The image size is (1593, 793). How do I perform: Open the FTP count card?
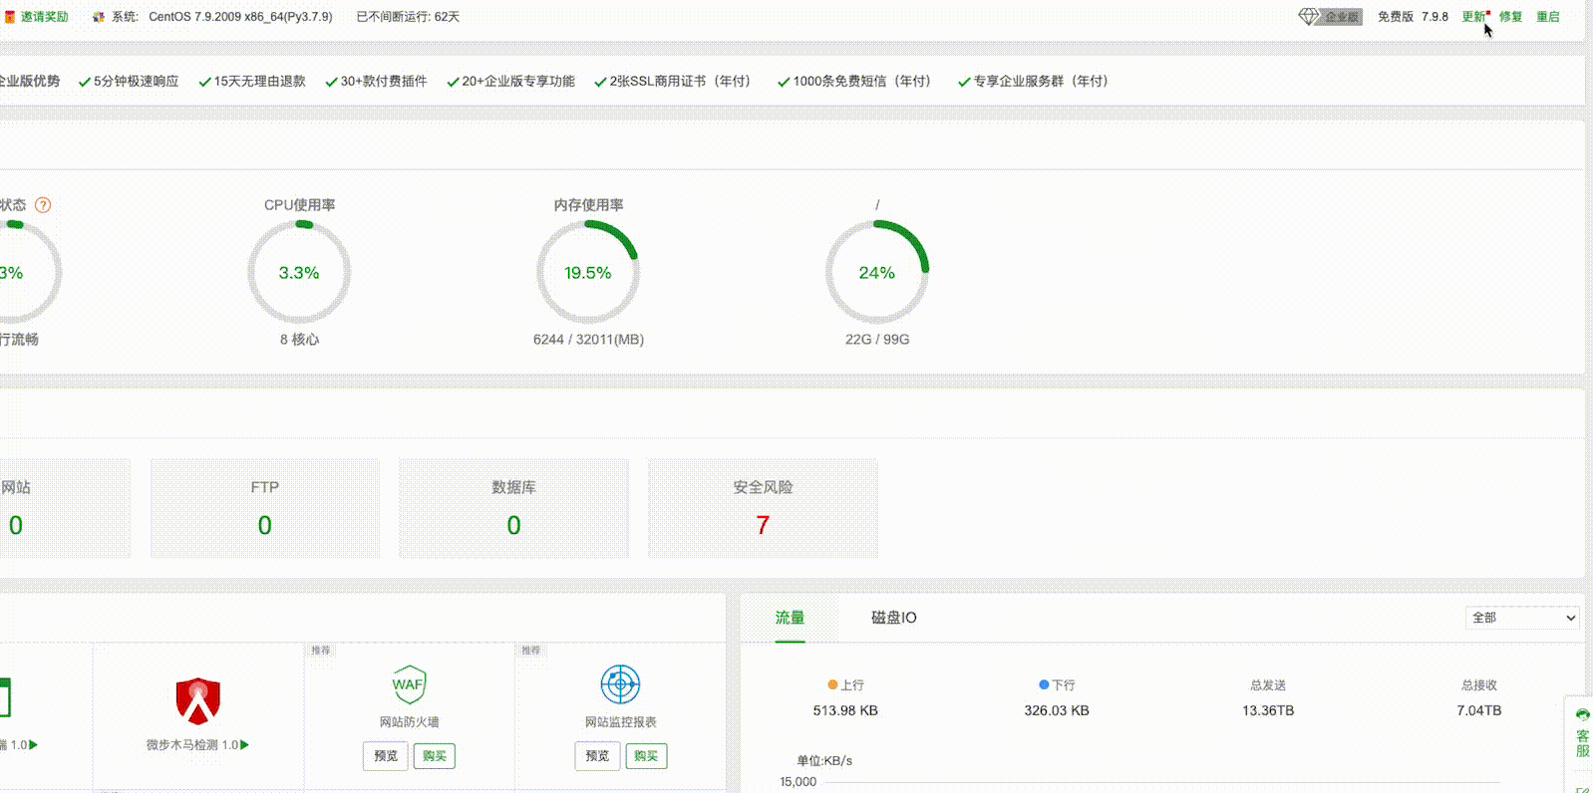pos(265,508)
